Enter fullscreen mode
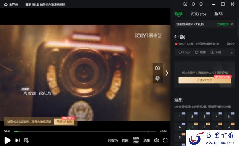 pos(165,140)
